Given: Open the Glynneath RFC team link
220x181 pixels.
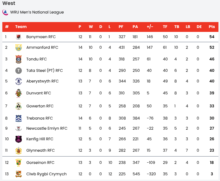Looking at the screenshot, I should pyautogui.click(x=41, y=150).
